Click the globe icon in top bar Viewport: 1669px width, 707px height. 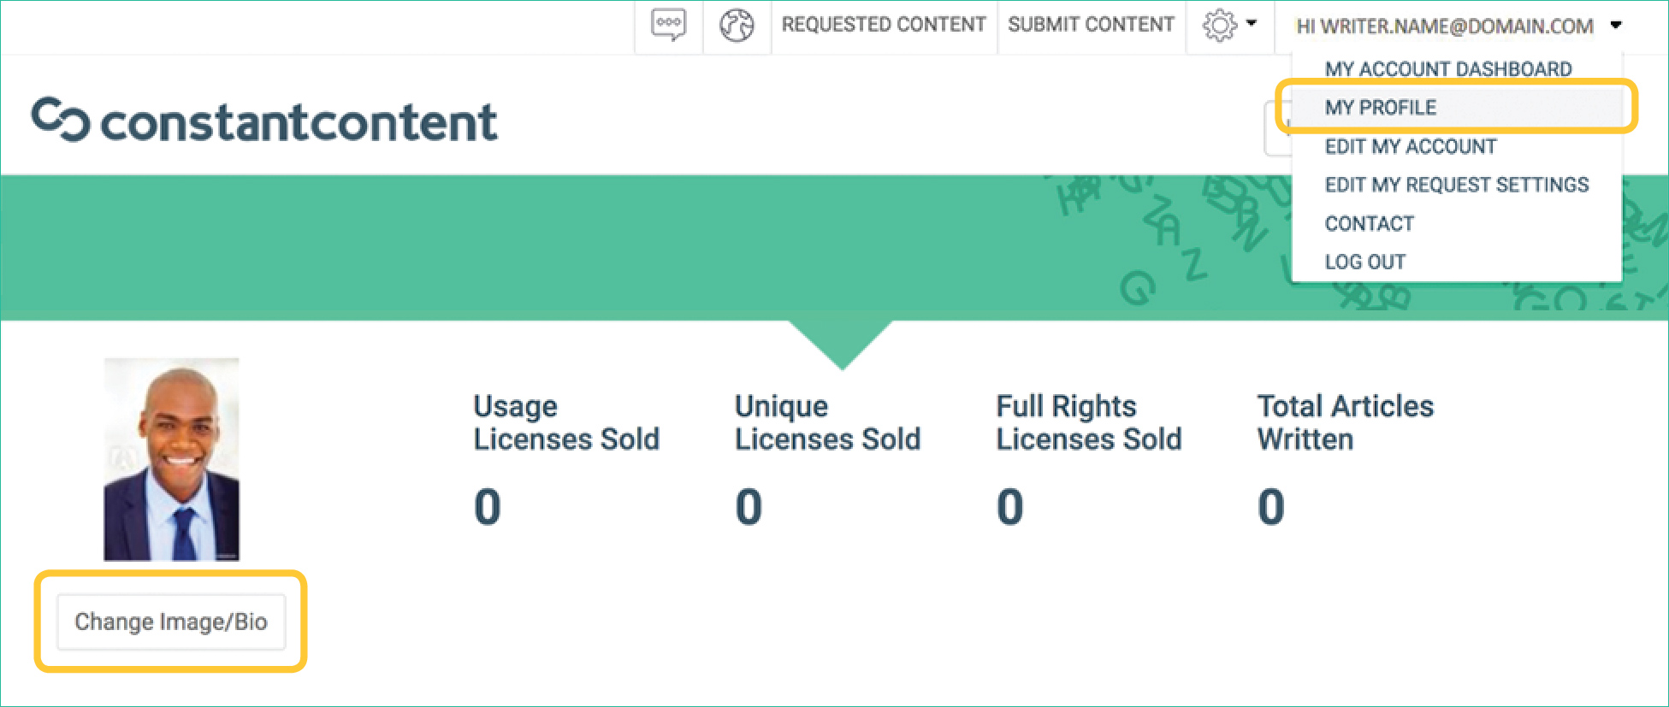point(737,26)
